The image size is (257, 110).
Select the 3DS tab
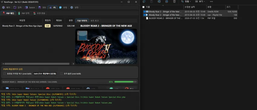pyautogui.click(x=42, y=8)
